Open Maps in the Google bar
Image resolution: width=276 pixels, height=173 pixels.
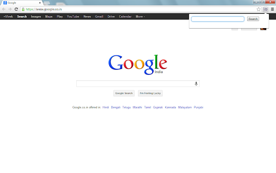tap(49, 16)
